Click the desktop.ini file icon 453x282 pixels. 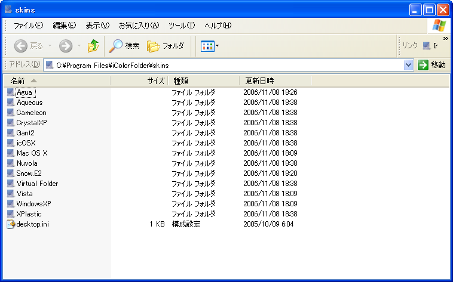(11, 224)
